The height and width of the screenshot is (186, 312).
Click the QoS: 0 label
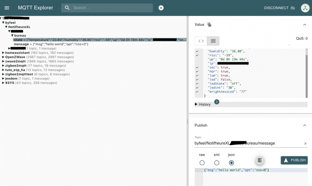[302, 38]
